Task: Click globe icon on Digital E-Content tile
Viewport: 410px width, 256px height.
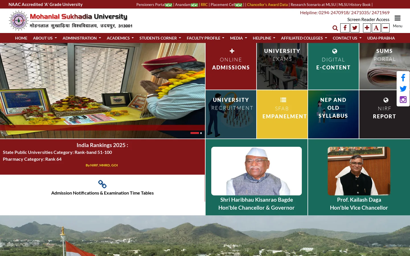Action: (335, 51)
